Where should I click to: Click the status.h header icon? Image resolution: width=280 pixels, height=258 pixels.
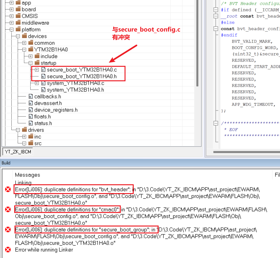pyautogui.click(x=31, y=123)
